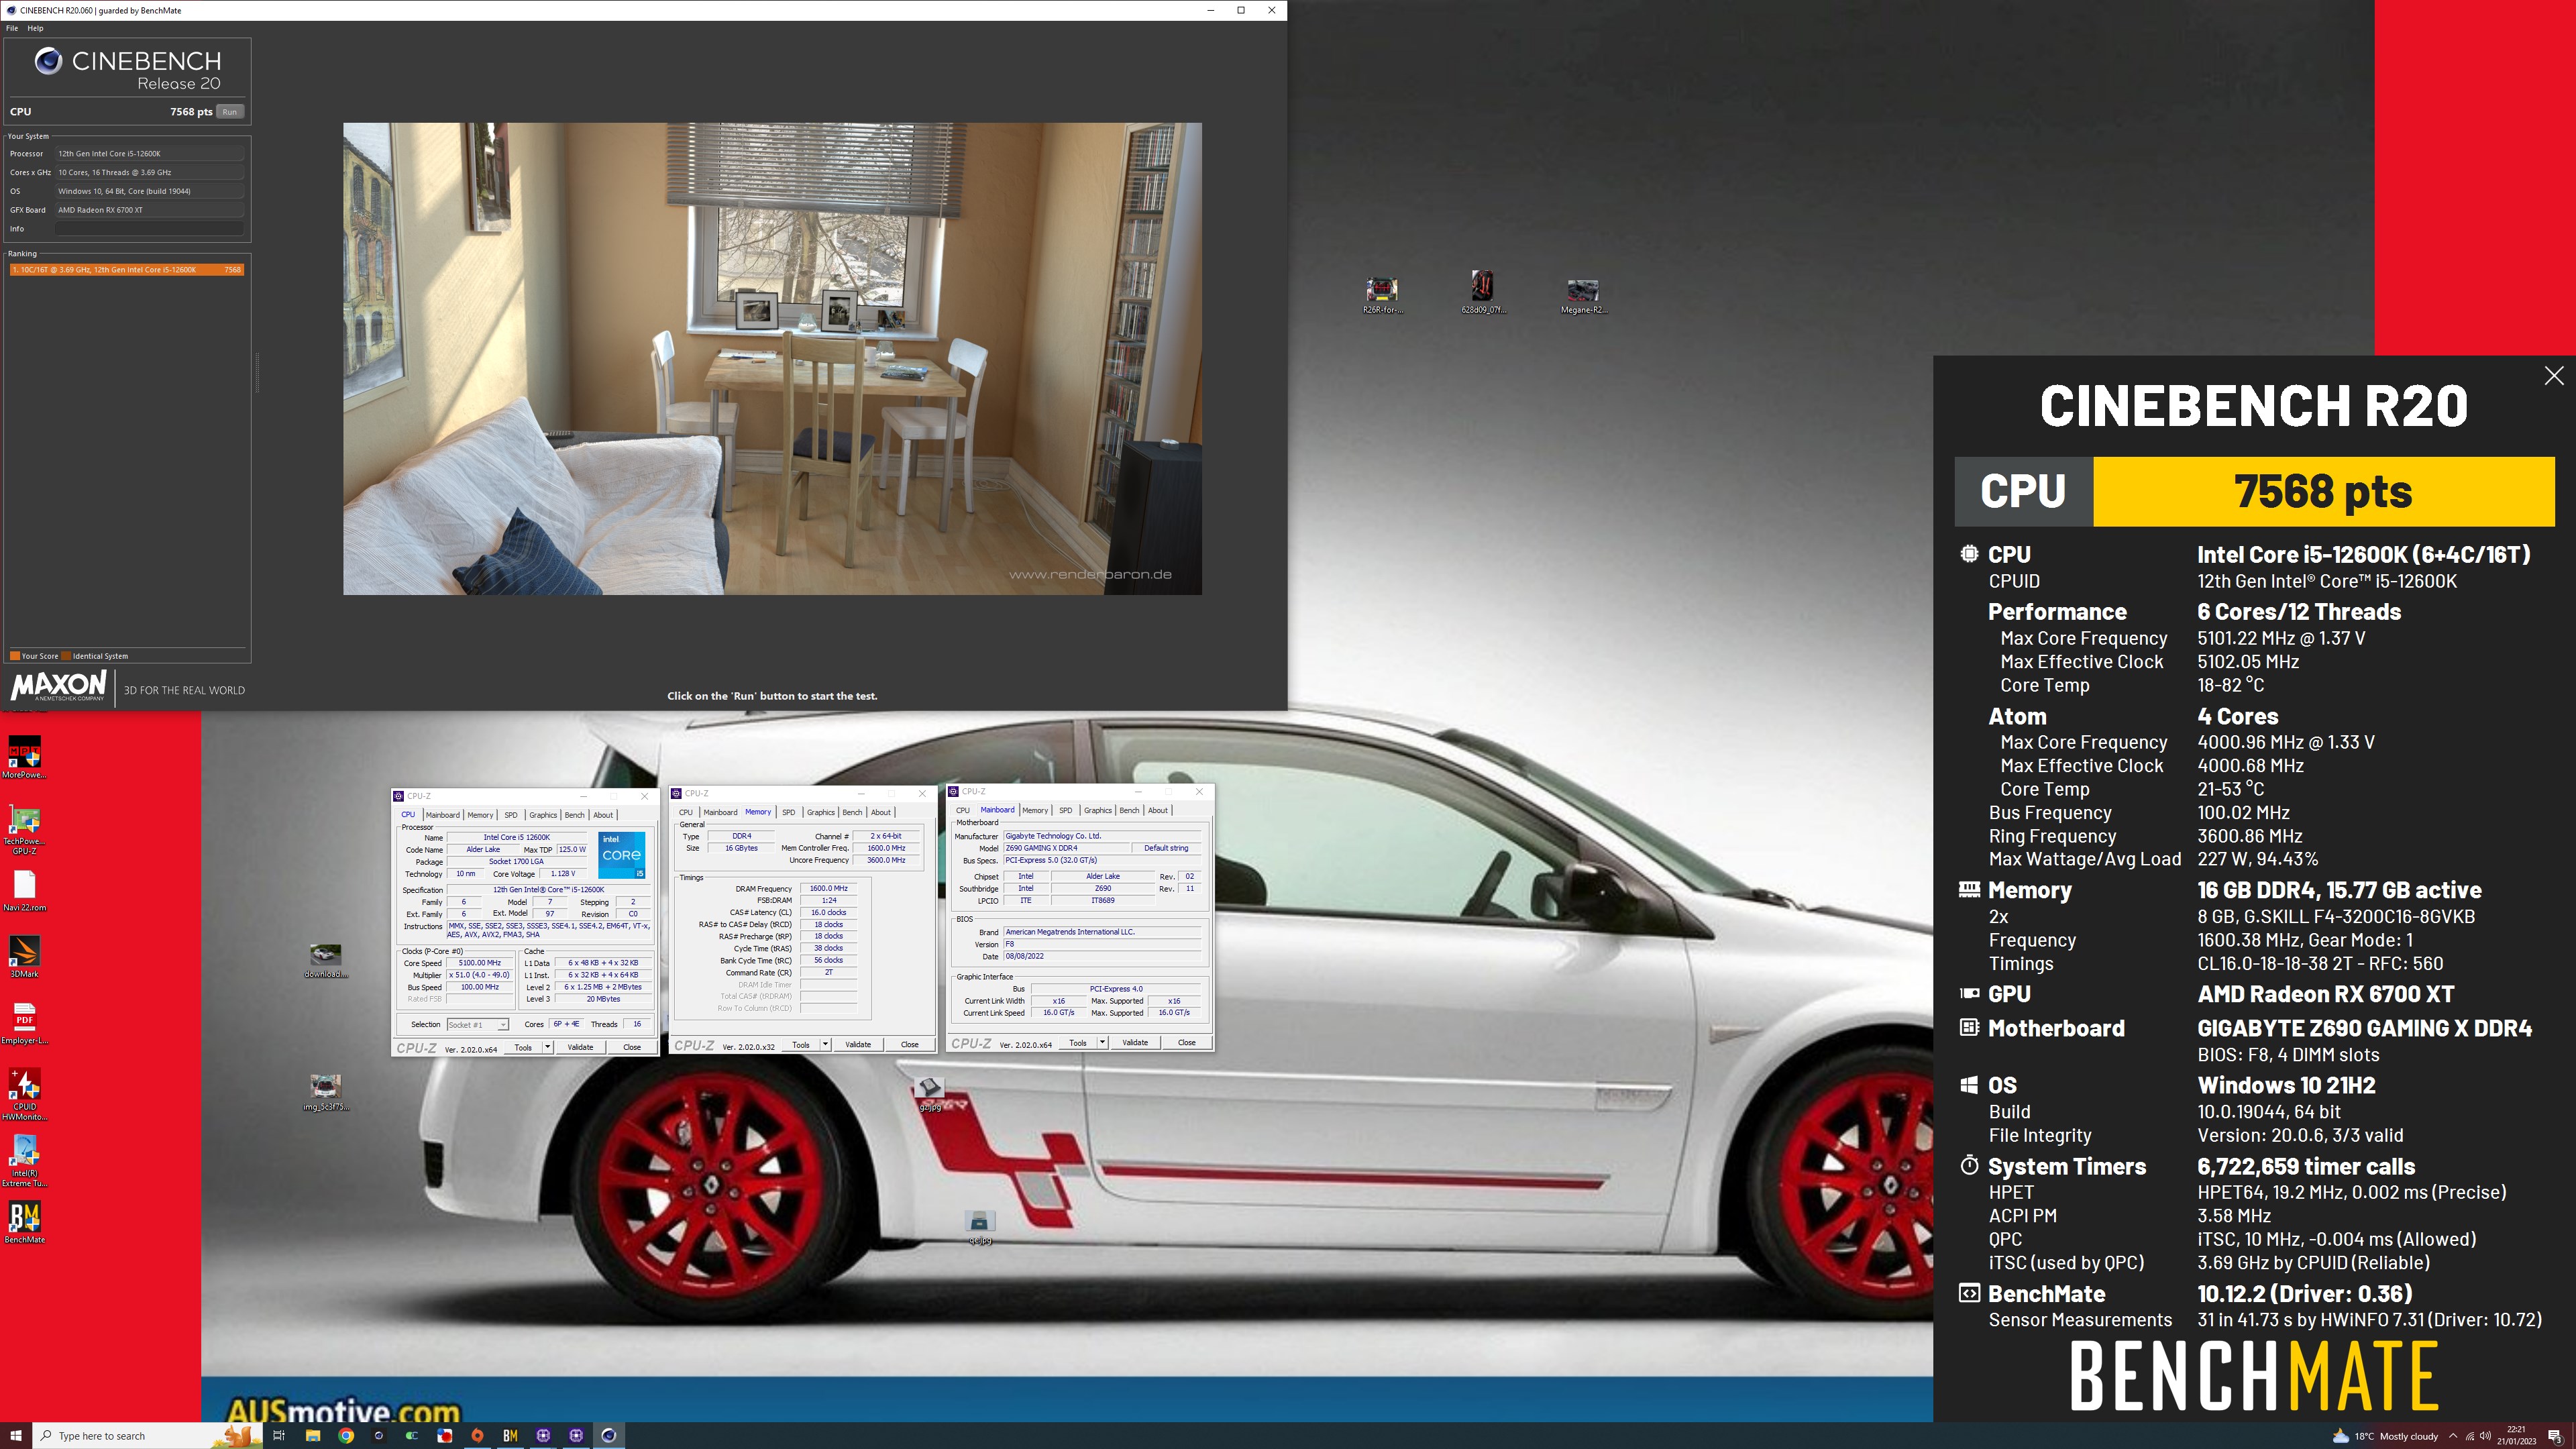This screenshot has height=1449, width=2576.
Task: Select the Navi 22.rom file icon
Action: (24, 890)
